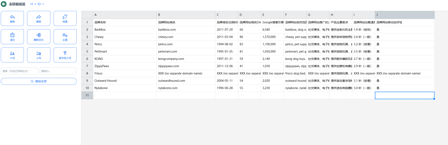448x145 pixels.
Task: Click the 1,100,000 value cell
Action: point(272,44)
